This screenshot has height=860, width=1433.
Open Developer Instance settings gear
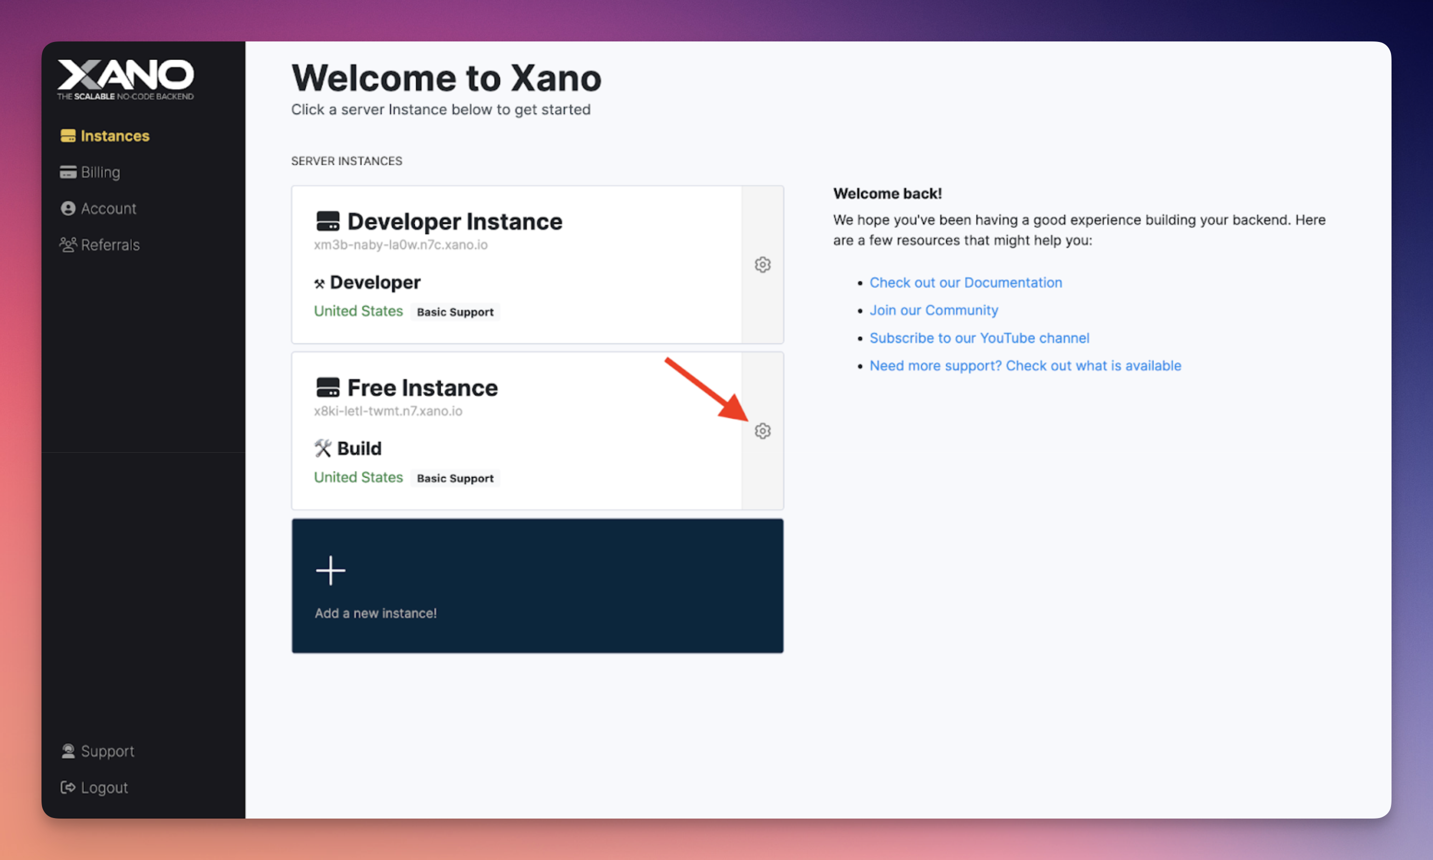point(762,265)
